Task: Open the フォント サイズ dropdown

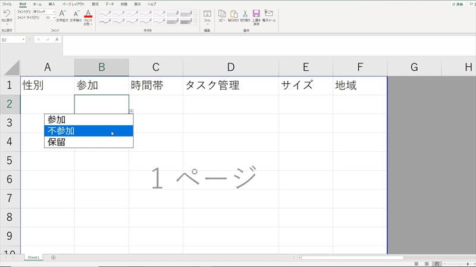Action: click(54, 18)
